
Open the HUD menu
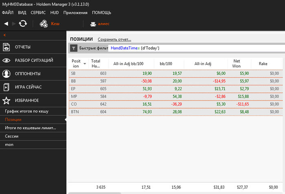point(55,13)
